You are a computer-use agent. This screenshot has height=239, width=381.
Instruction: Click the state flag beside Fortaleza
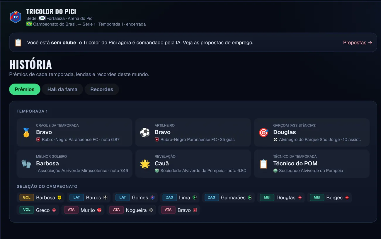coord(42,18)
